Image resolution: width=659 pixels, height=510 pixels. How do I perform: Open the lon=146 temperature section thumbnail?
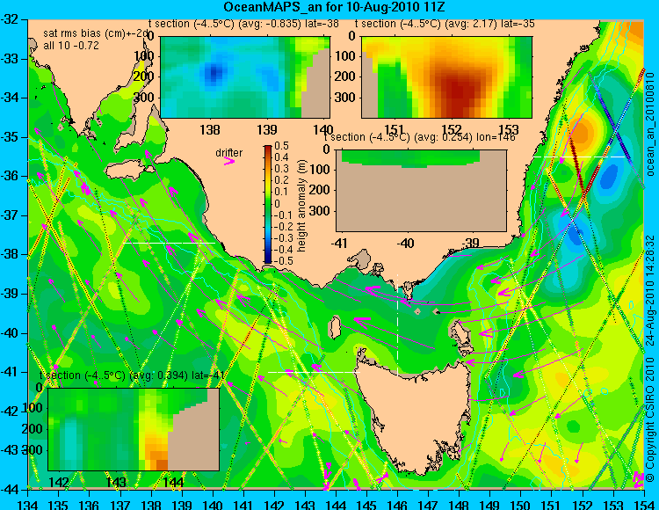(421, 191)
